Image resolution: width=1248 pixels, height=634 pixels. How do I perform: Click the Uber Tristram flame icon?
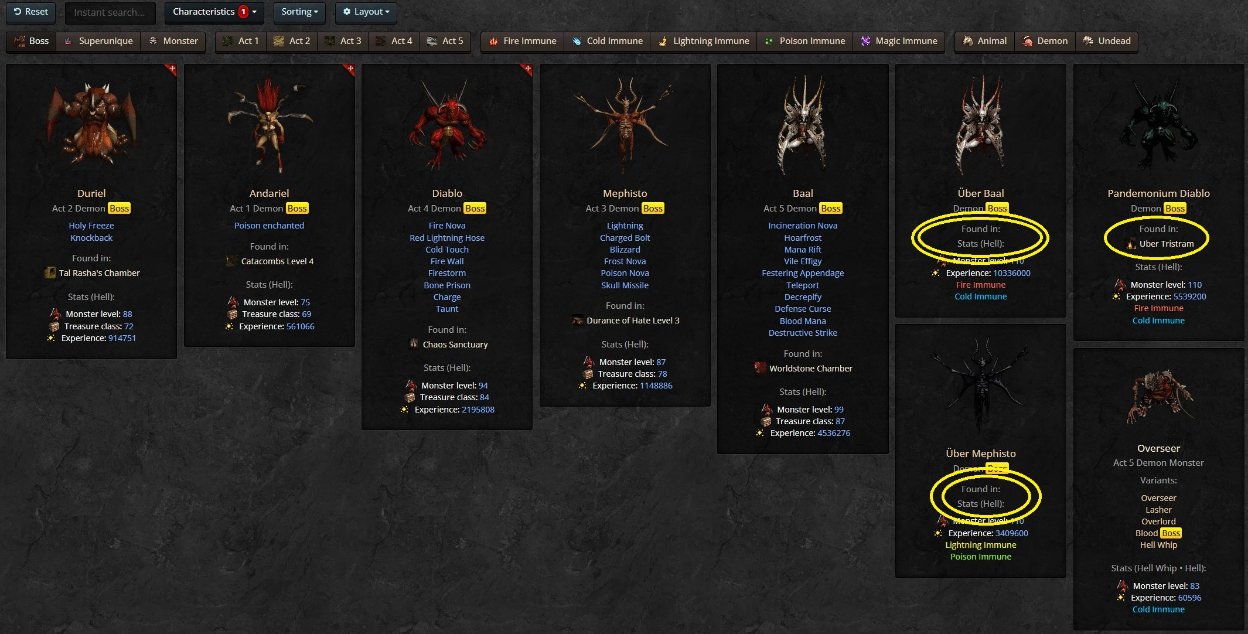[x=1131, y=244]
